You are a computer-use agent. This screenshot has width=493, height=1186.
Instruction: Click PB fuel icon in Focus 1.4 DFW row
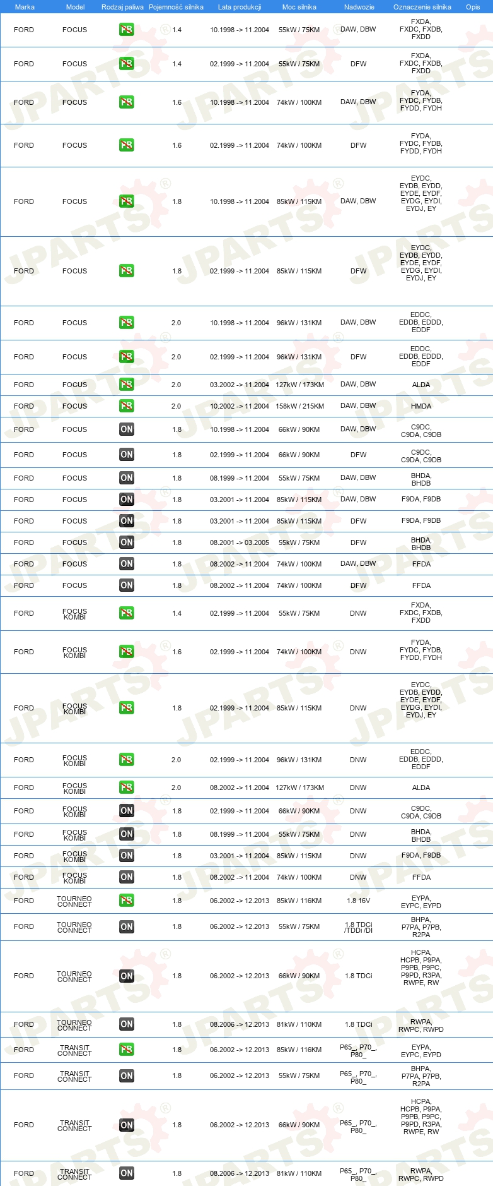(127, 64)
